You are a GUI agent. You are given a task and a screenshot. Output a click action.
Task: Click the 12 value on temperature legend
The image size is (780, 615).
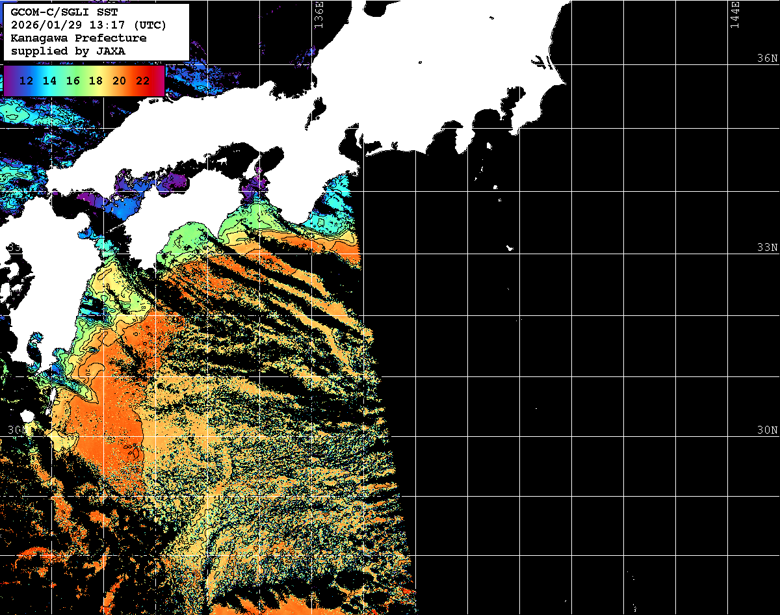point(27,81)
